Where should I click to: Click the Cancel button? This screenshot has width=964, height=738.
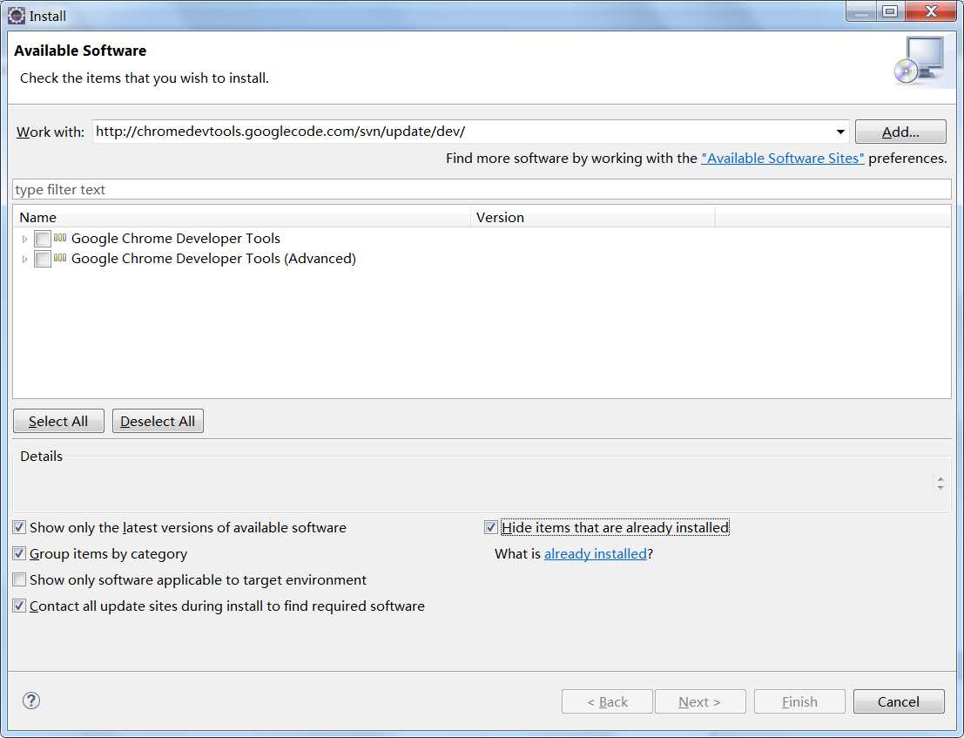pyautogui.click(x=898, y=701)
